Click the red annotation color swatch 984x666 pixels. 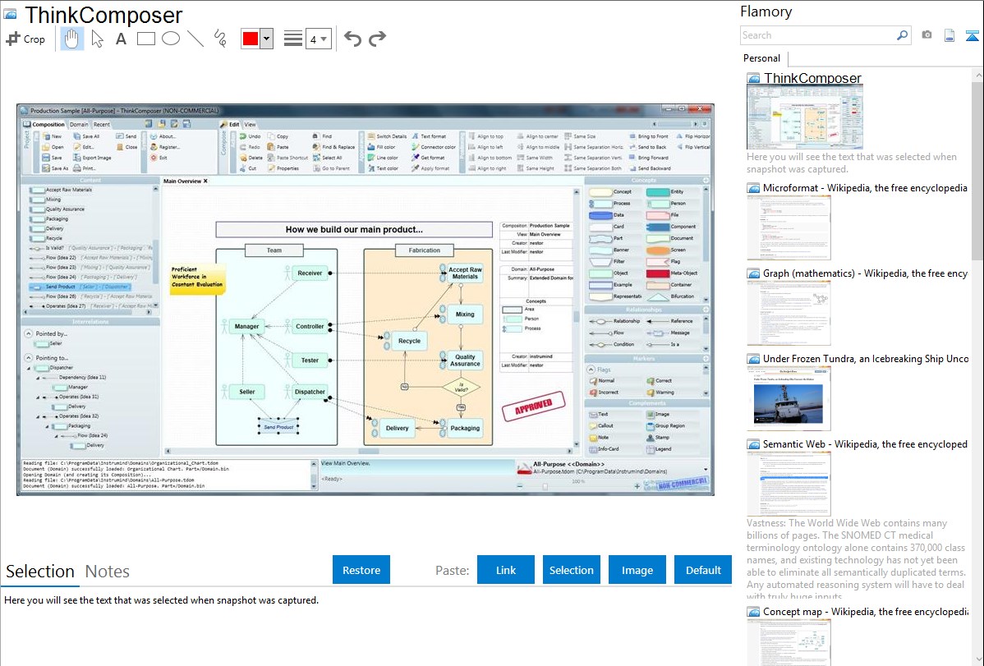click(x=251, y=39)
